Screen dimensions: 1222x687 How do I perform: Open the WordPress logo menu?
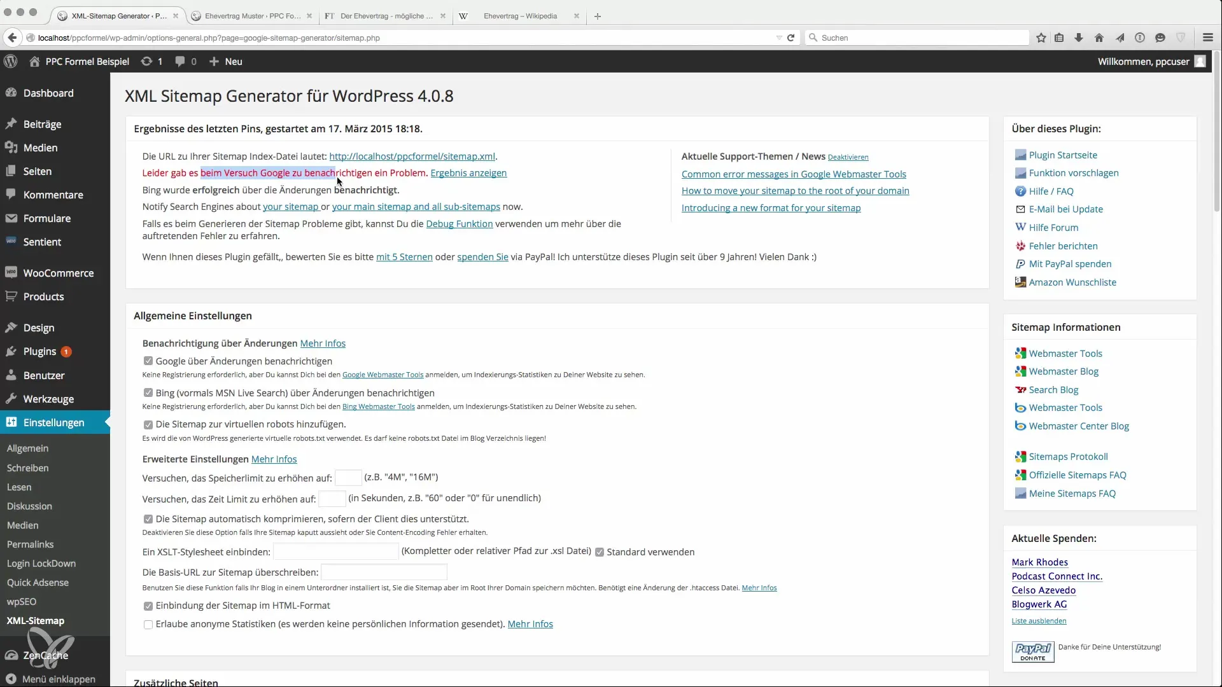[x=11, y=61]
